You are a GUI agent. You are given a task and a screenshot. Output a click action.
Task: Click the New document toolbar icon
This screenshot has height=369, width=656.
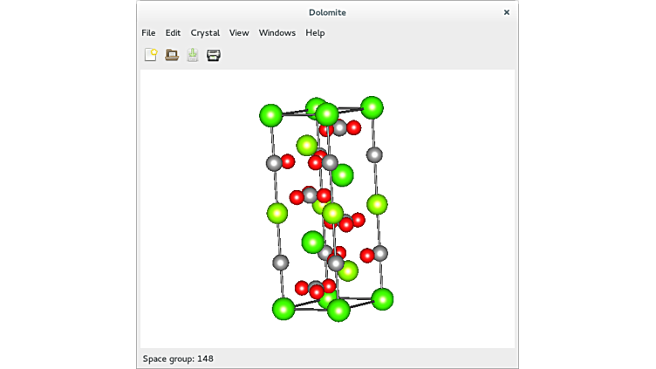tap(151, 55)
